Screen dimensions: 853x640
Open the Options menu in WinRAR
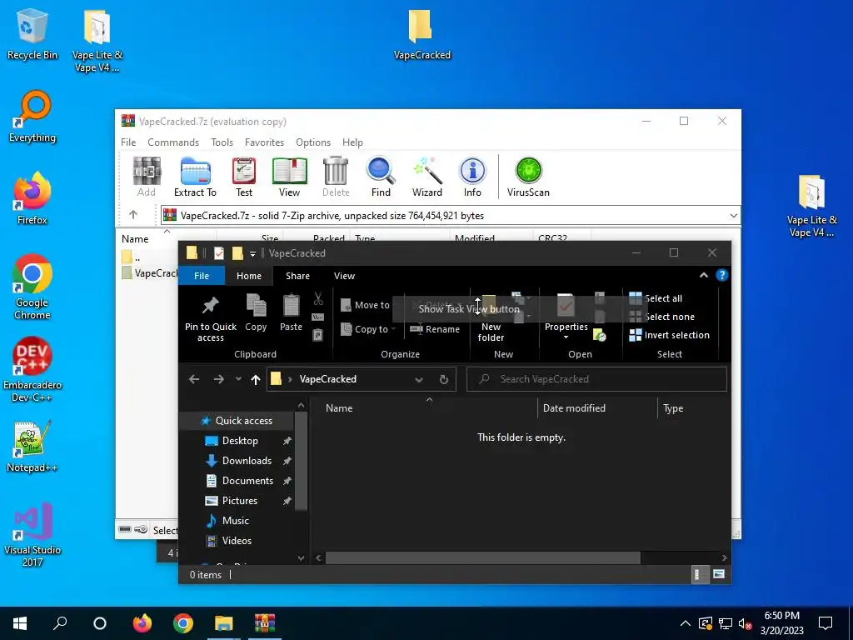(313, 142)
